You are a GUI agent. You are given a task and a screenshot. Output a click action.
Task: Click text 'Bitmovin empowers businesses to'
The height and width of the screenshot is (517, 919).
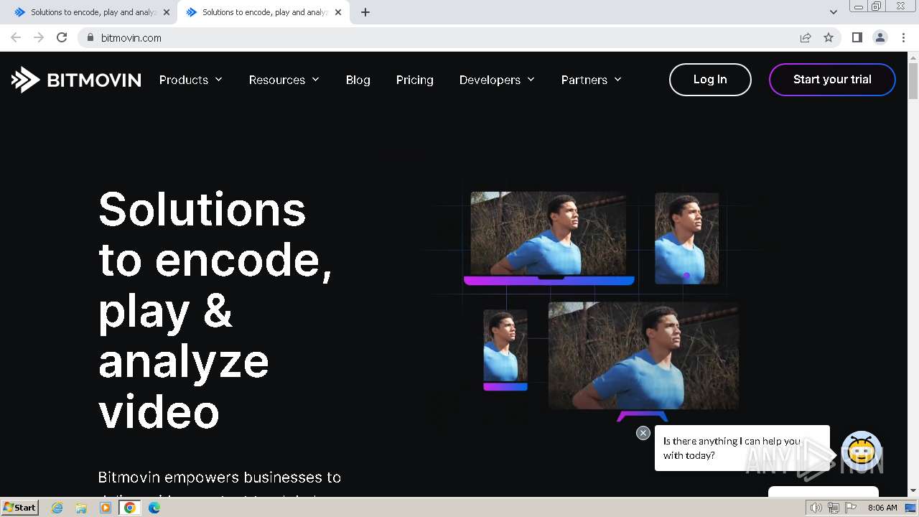[x=220, y=478]
